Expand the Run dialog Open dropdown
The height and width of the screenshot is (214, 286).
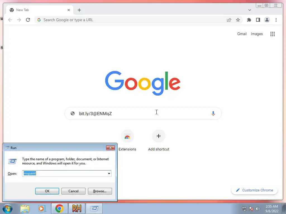109,173
